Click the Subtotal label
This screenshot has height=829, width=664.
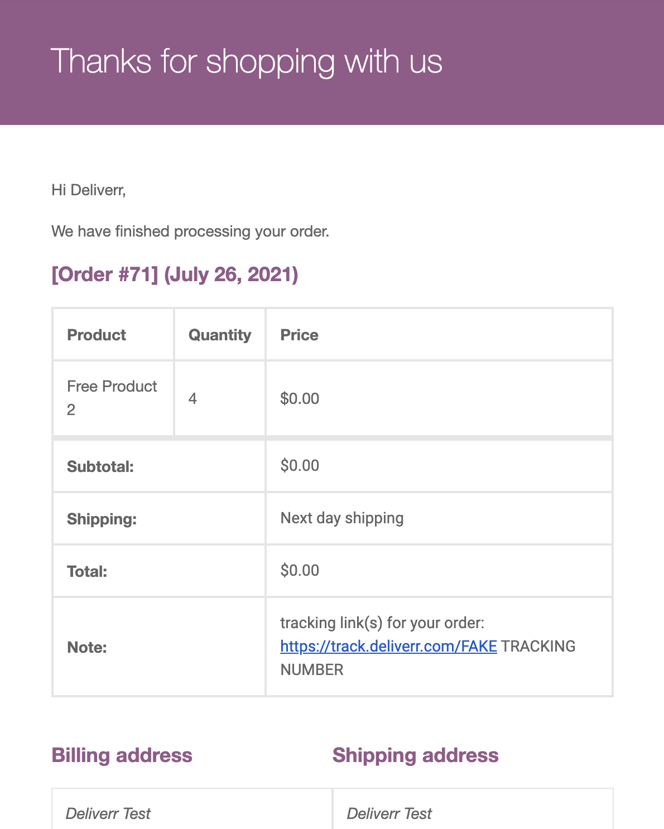tap(100, 466)
